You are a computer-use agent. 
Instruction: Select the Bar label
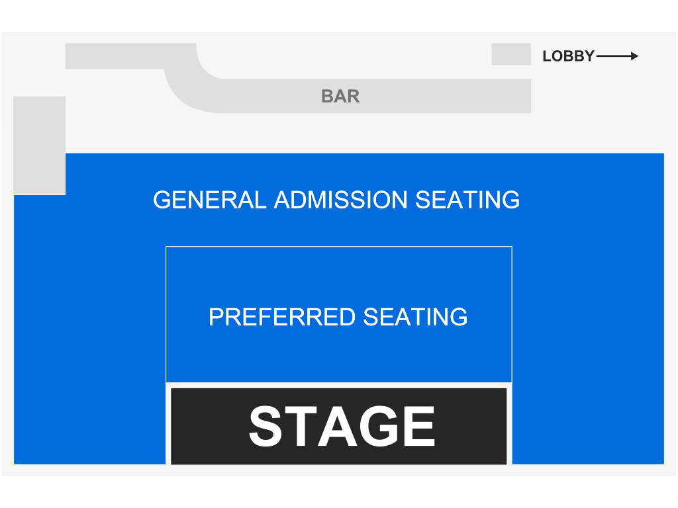tap(340, 97)
